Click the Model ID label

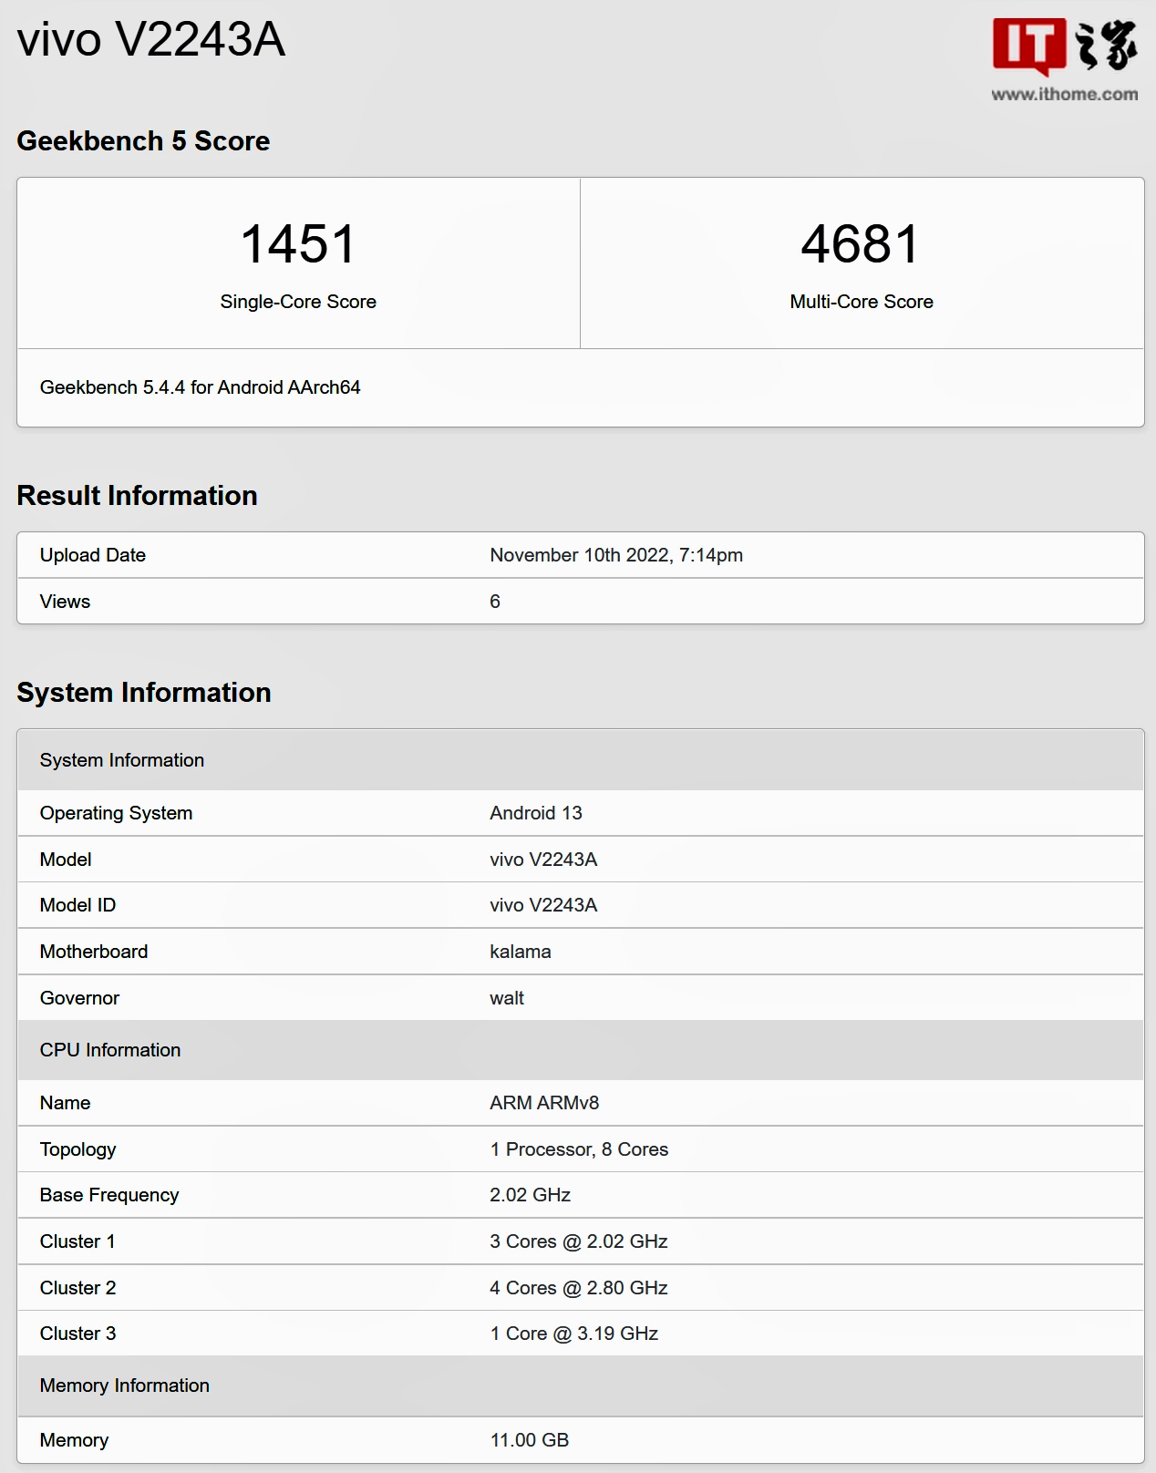tap(77, 905)
